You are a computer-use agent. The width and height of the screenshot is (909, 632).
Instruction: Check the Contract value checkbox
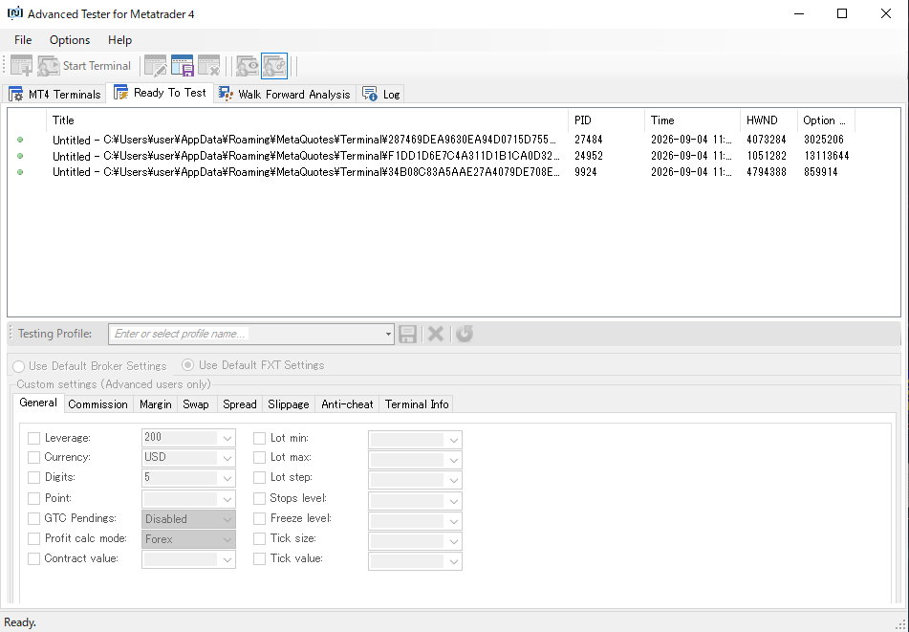[34, 559]
